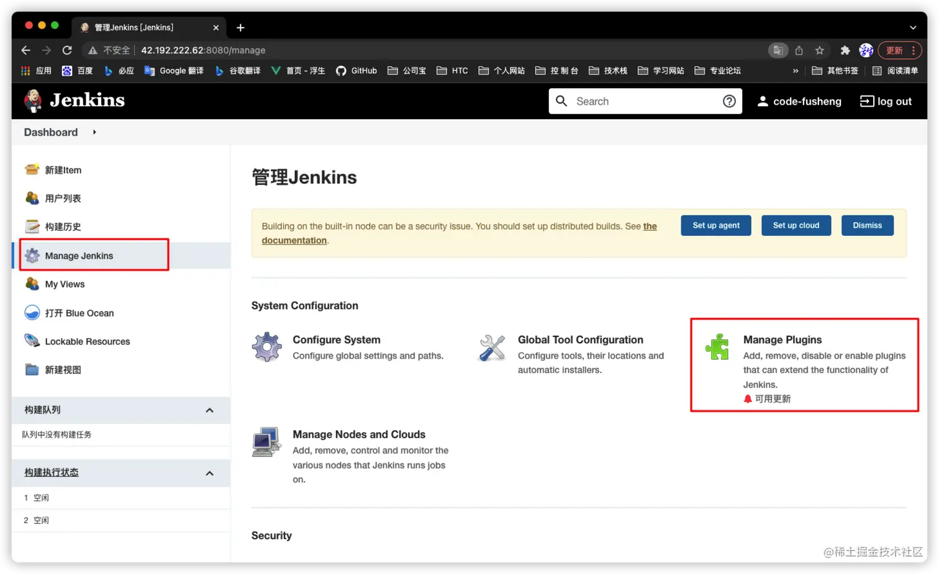Click the Dashboard breadcrumb link

pos(51,132)
